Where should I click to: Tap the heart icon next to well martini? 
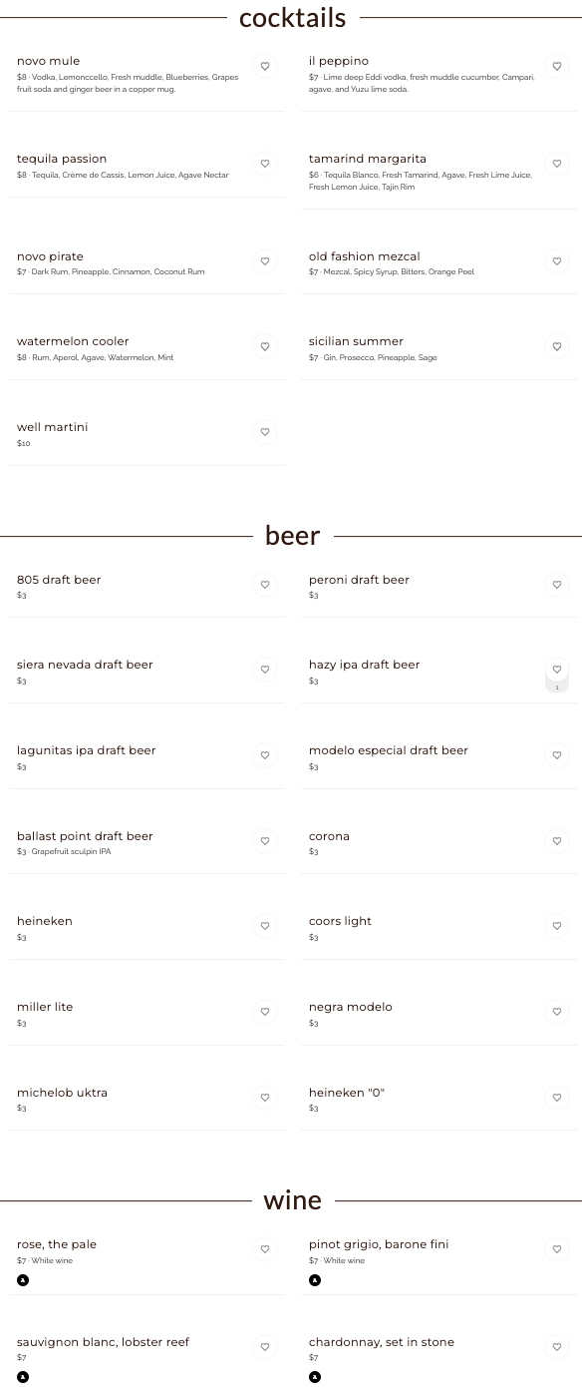coord(264,432)
